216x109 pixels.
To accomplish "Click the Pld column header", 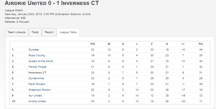I will point(93,44).
